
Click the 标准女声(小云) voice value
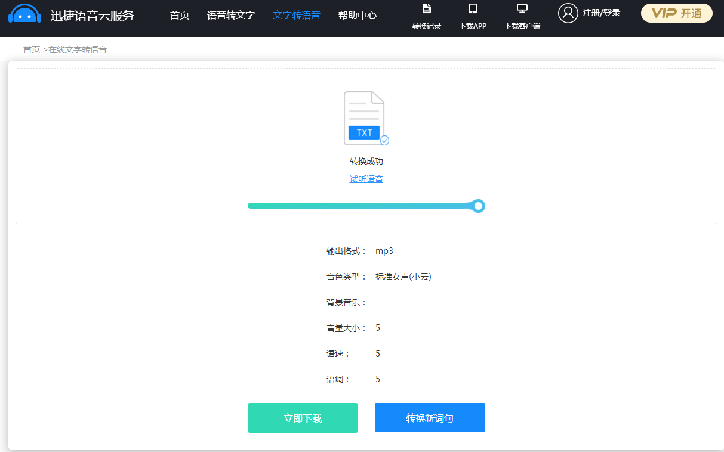click(403, 277)
